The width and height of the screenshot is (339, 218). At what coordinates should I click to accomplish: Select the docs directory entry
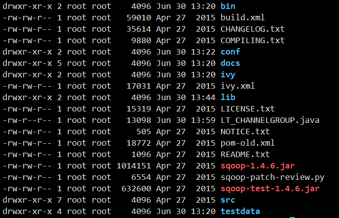point(230,63)
